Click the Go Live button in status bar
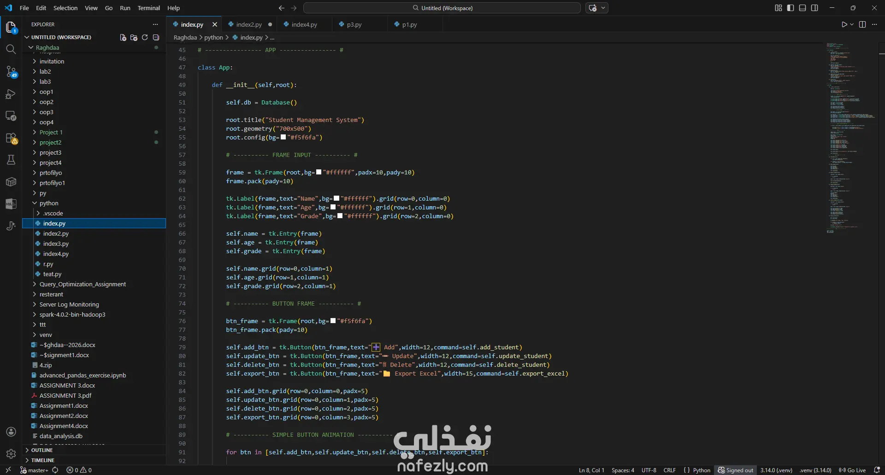The width and height of the screenshot is (885, 475). tap(852, 470)
